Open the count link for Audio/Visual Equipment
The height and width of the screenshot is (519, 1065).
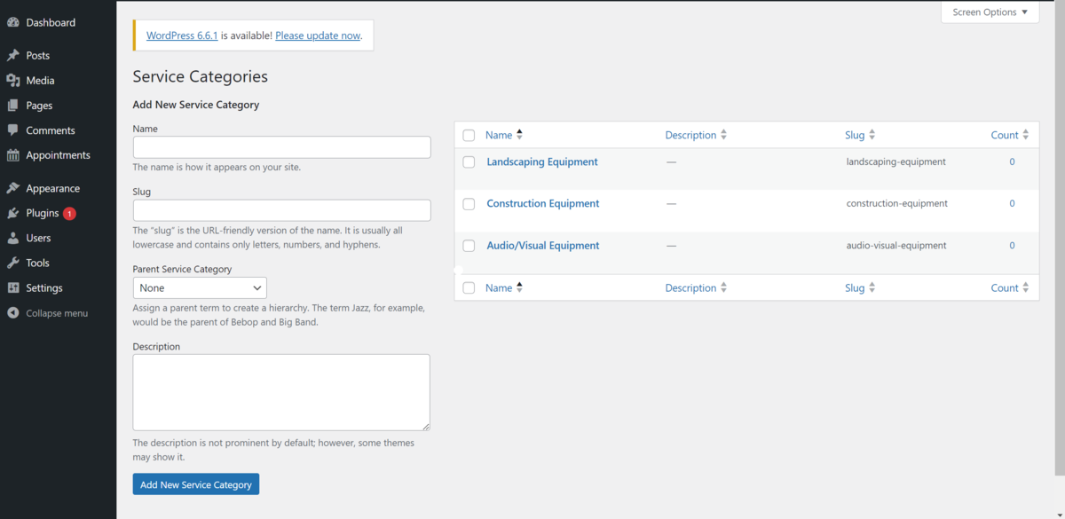click(1012, 245)
